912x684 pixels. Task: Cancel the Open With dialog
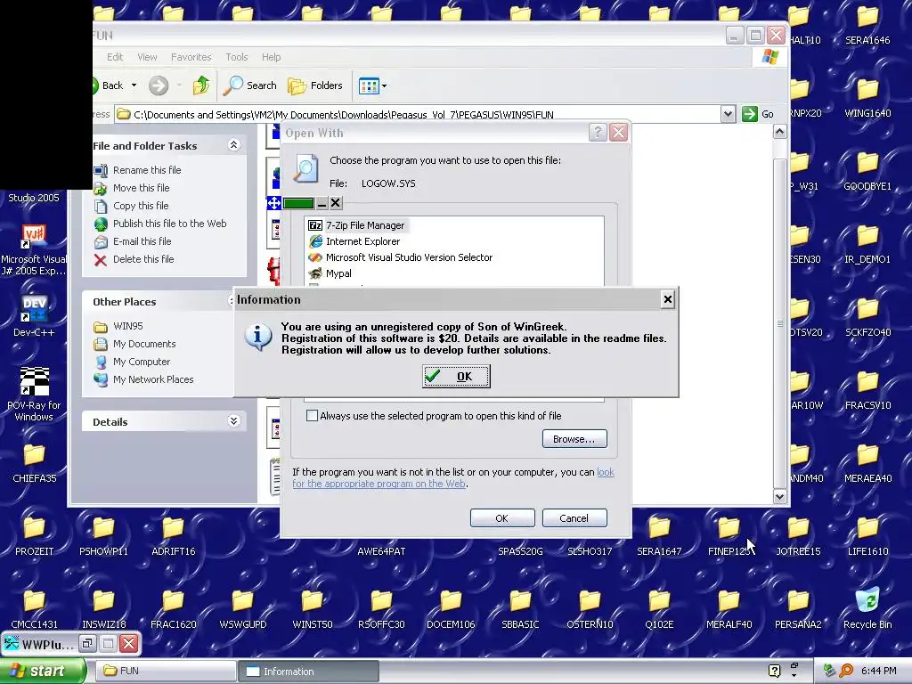[574, 517]
